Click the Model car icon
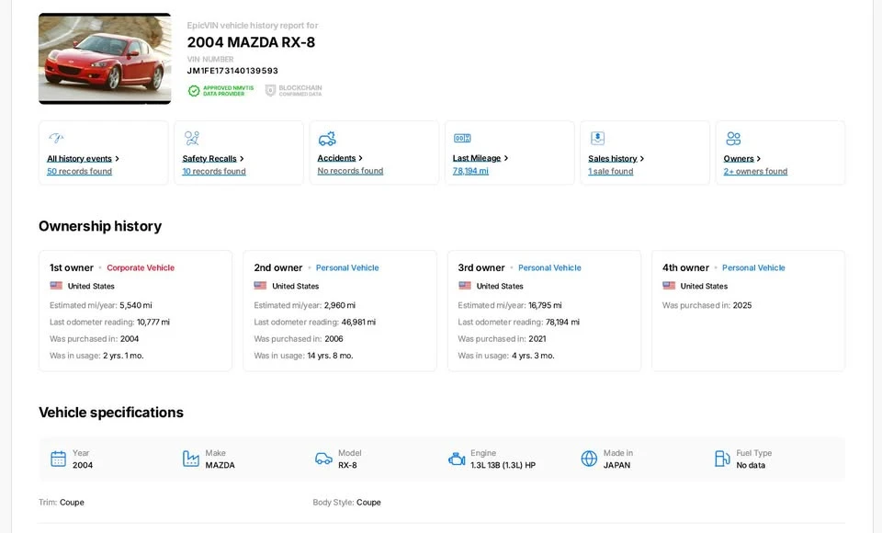The height and width of the screenshot is (533, 882). pos(323,459)
